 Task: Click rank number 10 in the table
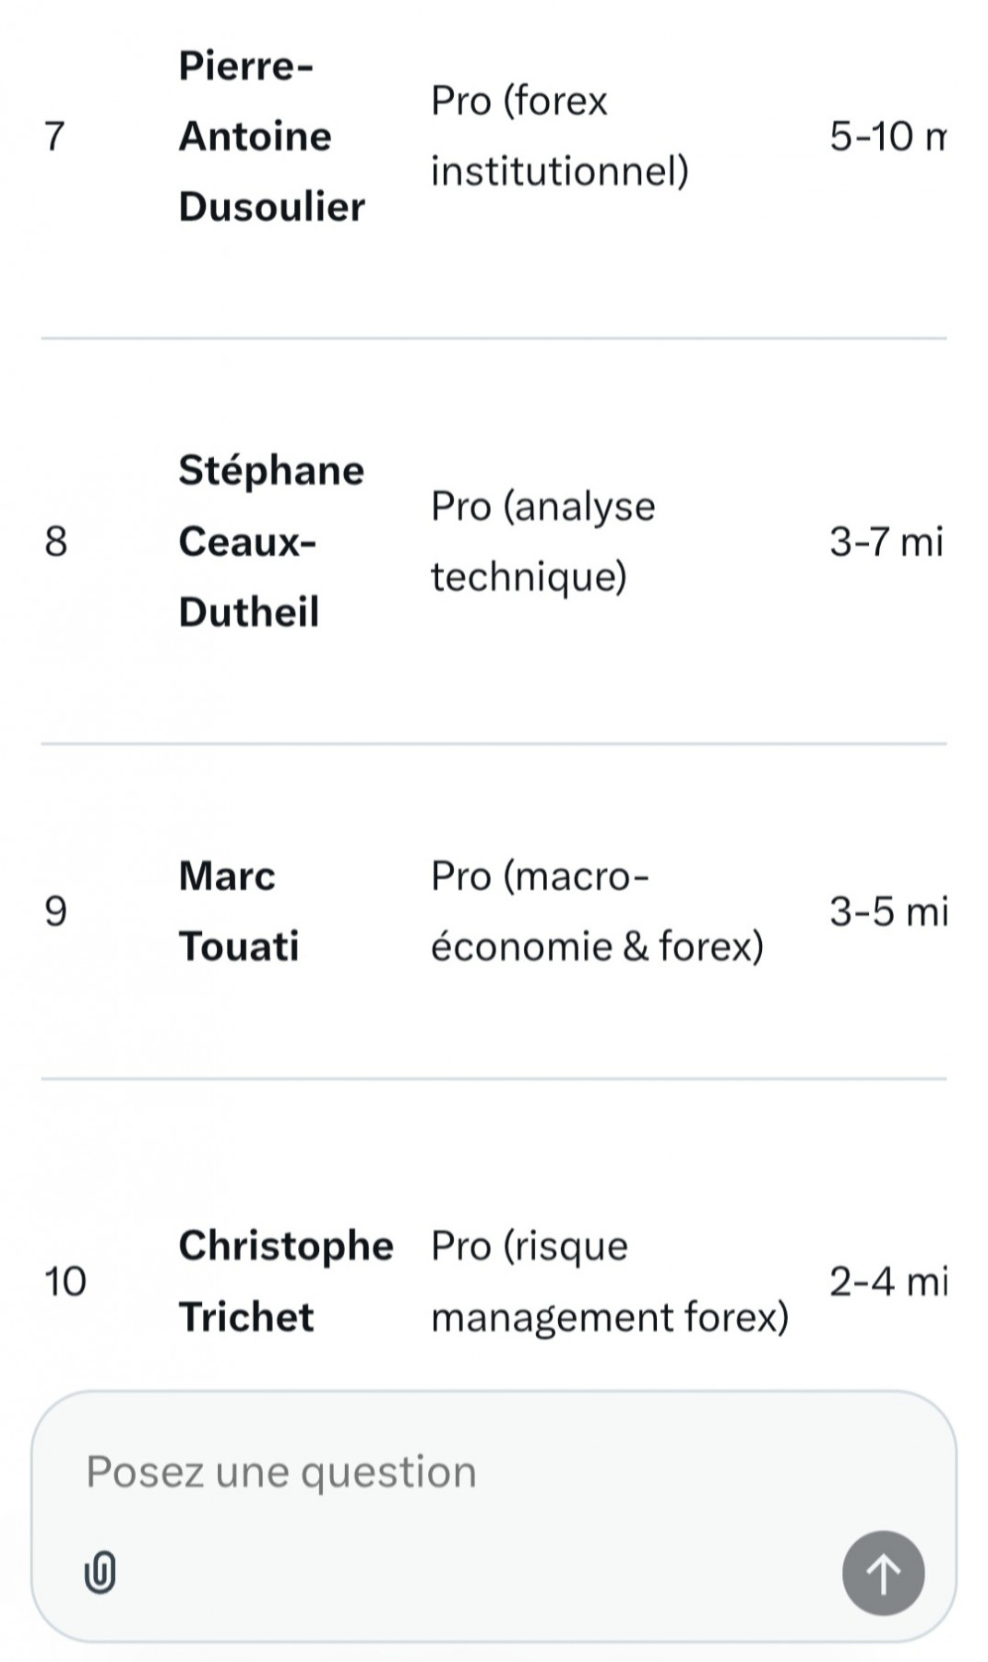65,1282
